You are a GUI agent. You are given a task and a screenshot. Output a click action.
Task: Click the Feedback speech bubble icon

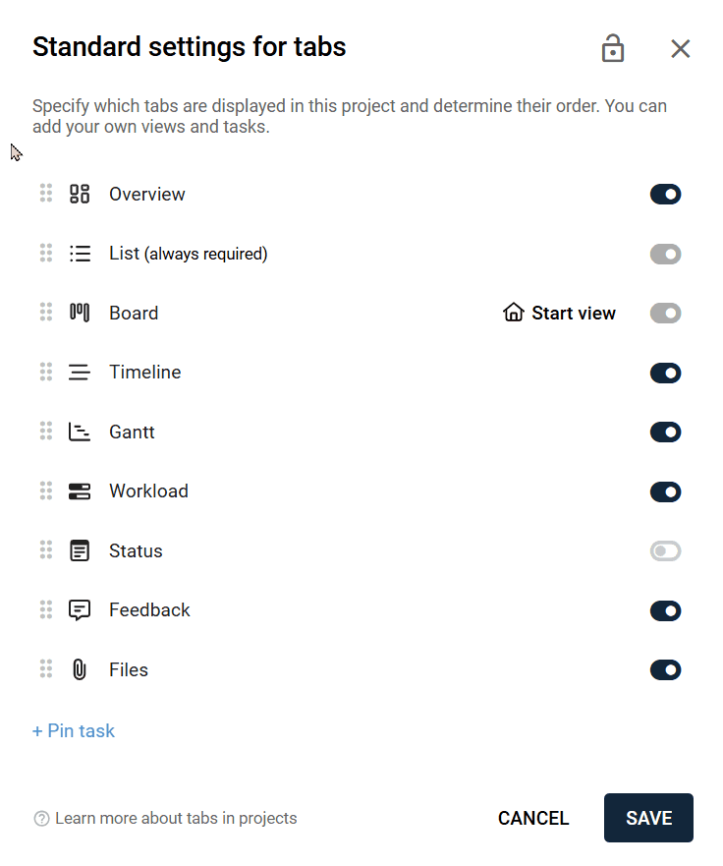pos(80,610)
